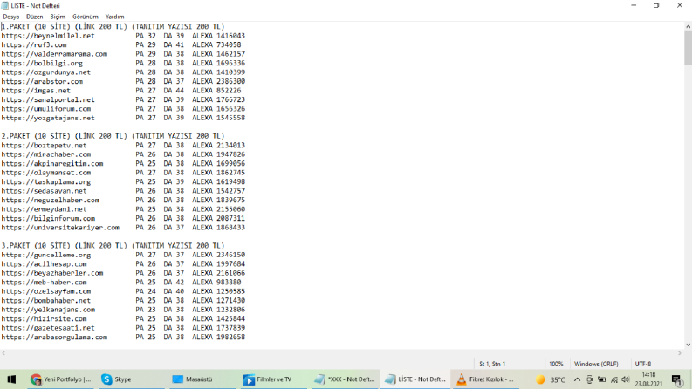Open network connection tray icon
This screenshot has width=692, height=389.
[613, 379]
